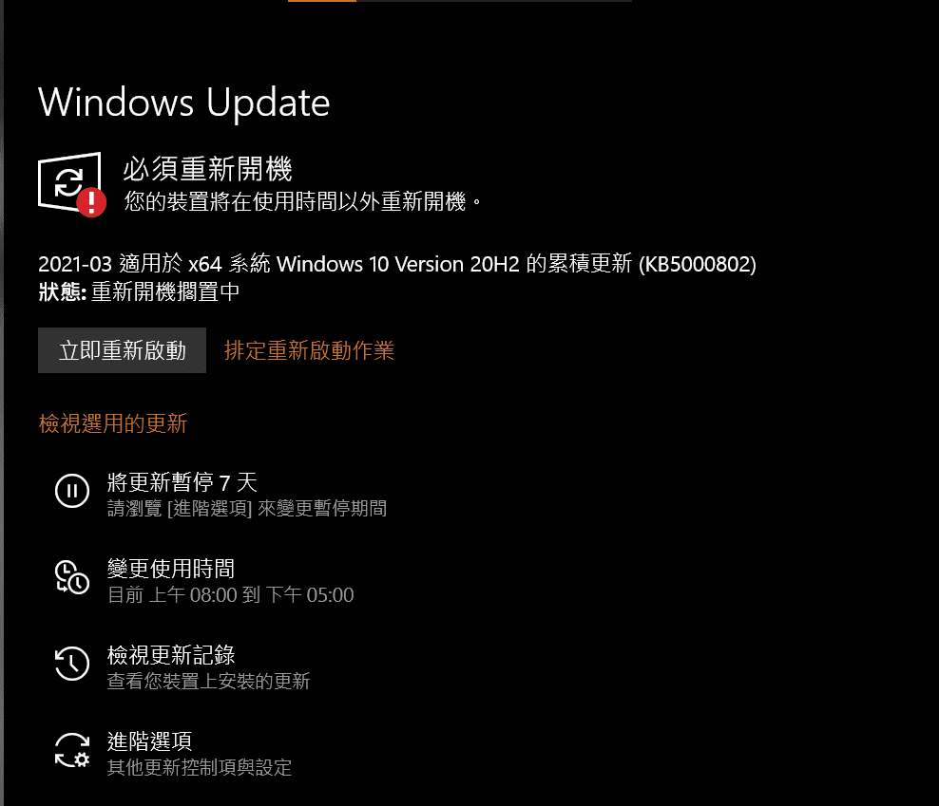Click the orange progress bar at top
Viewport: 939px width, 806px height.
[x=322, y=1]
